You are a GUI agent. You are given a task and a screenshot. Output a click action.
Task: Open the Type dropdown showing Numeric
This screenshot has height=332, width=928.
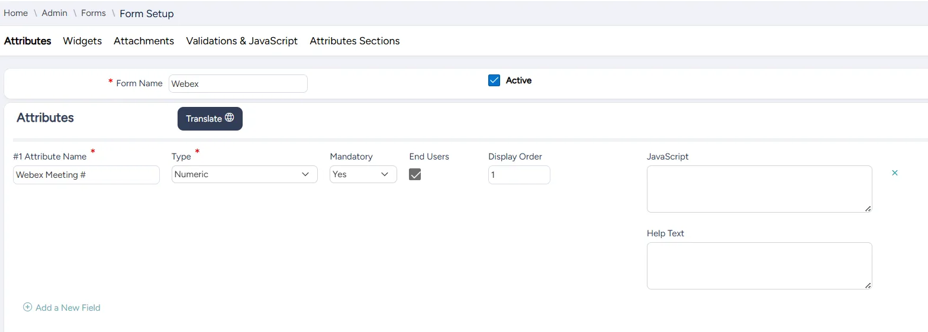[x=244, y=174]
